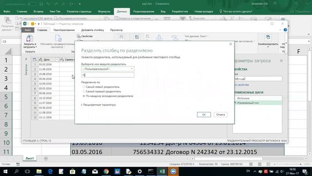This screenshot has height=176, width=312.
Task: Switch to normal view icon
Action: pyautogui.click(x=251, y=164)
